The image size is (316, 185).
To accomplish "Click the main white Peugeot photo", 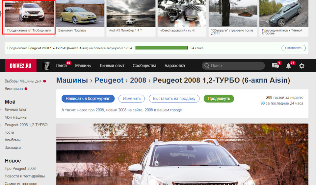I will click(x=182, y=154).
